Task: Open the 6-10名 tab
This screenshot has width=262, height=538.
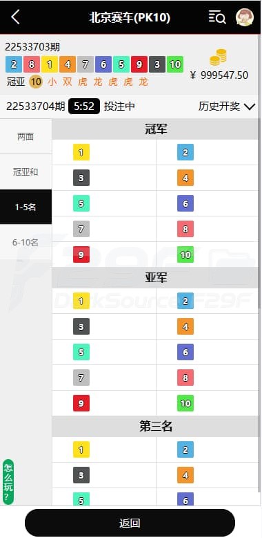Action: pos(26,242)
